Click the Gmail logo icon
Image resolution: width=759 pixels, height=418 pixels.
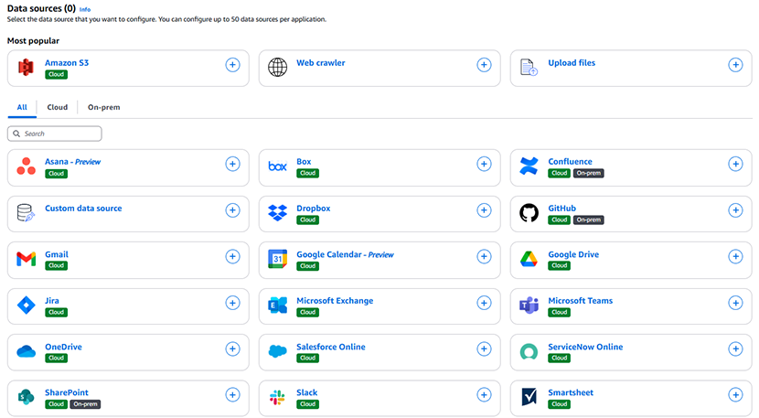(x=26, y=259)
